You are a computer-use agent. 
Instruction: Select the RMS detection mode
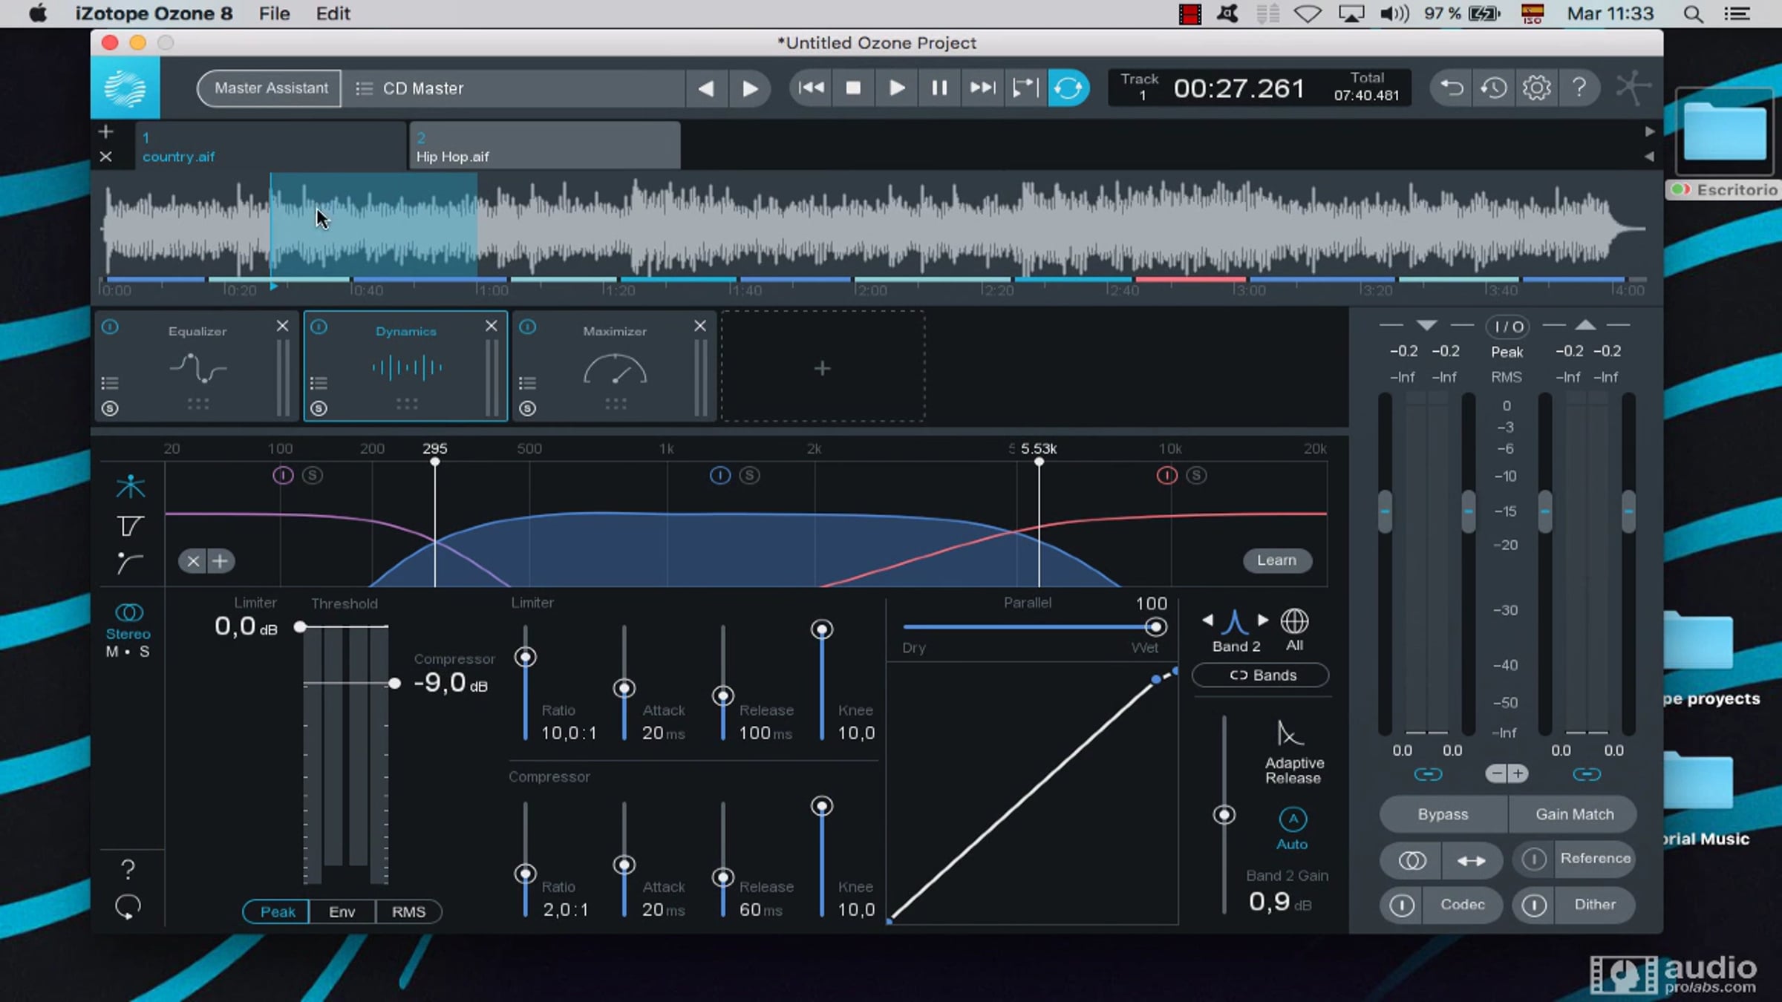(x=408, y=911)
